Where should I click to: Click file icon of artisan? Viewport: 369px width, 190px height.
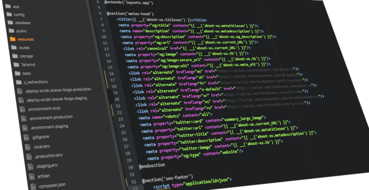[x=32, y=177]
